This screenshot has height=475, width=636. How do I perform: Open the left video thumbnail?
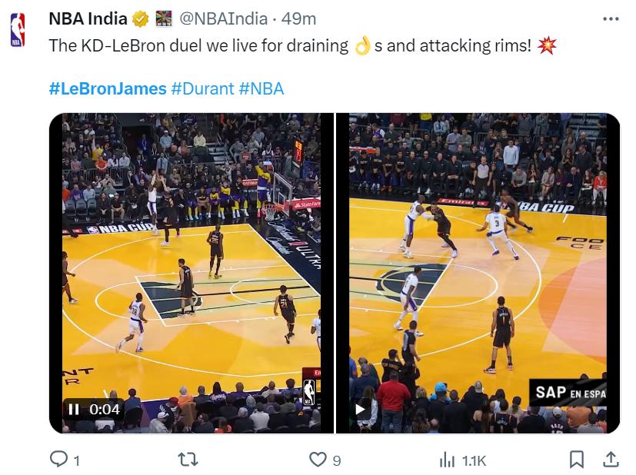191,273
